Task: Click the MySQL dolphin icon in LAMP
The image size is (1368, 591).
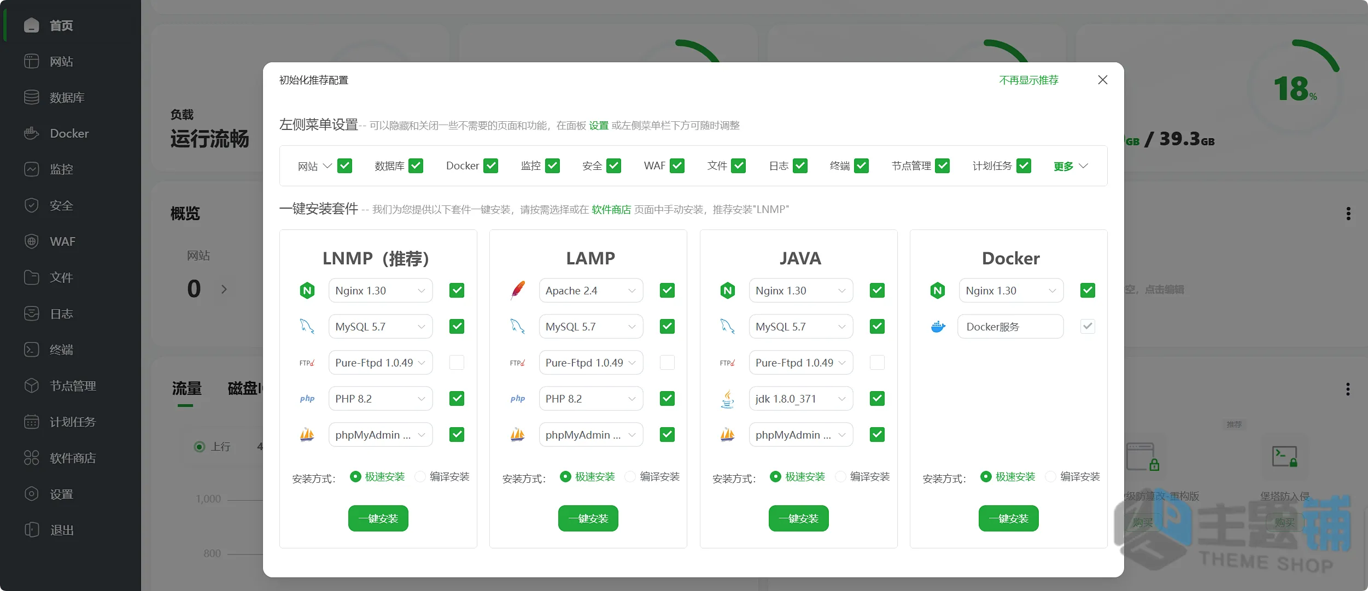Action: [517, 327]
